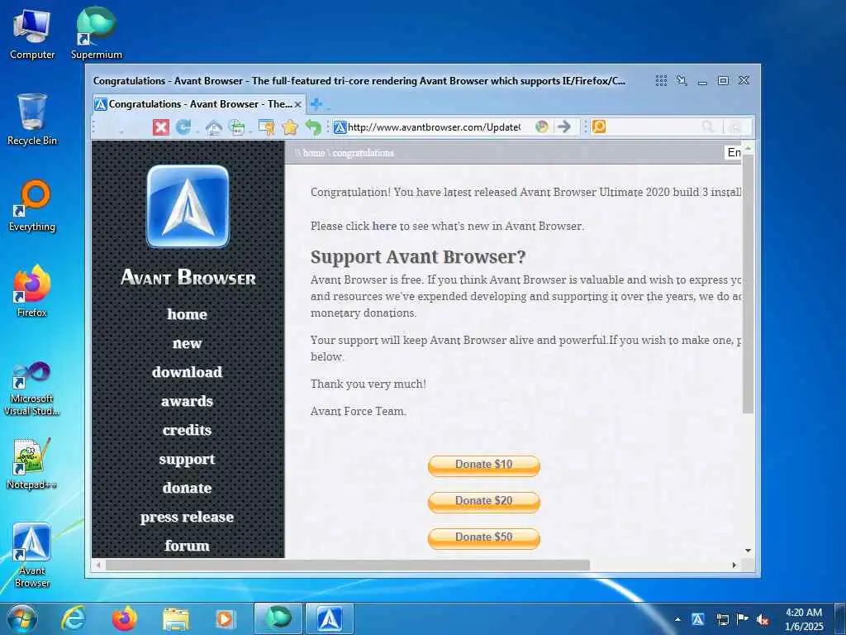
Task: Go to the Home page icon
Action: pyautogui.click(x=214, y=128)
